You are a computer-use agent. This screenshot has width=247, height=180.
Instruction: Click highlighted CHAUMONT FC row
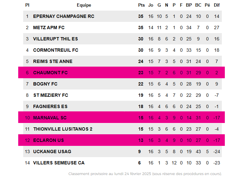[x=50, y=73]
